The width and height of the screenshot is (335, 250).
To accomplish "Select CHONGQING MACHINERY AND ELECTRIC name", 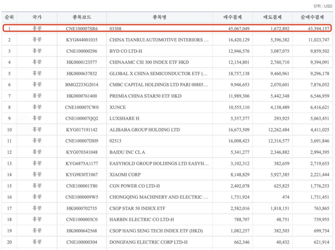I will pyautogui.click(x=159, y=197).
